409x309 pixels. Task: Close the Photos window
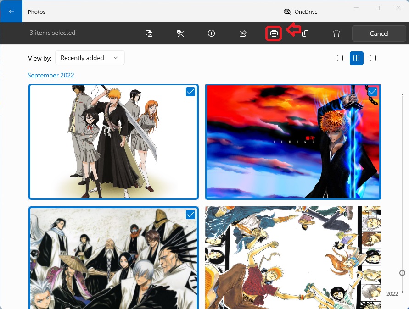[398, 8]
